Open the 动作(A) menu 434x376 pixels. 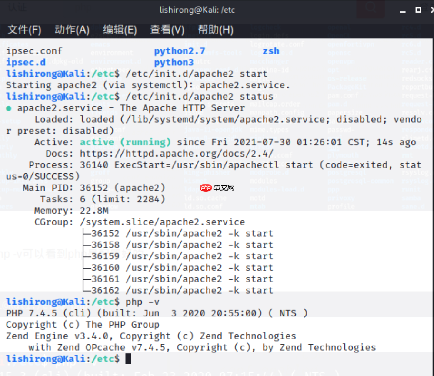[72, 30]
